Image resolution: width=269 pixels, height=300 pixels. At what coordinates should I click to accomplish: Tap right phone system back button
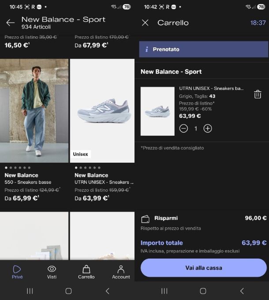pos(242,291)
